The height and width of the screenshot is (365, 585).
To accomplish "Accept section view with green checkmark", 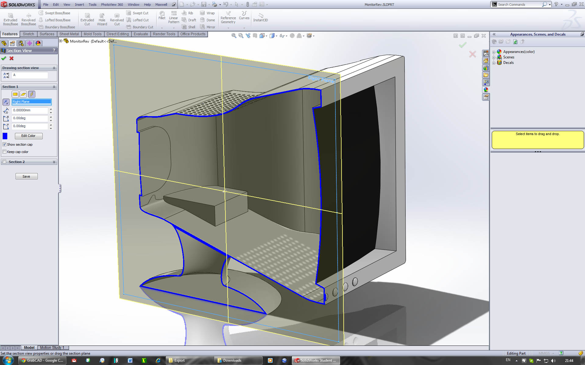I will (x=4, y=58).
